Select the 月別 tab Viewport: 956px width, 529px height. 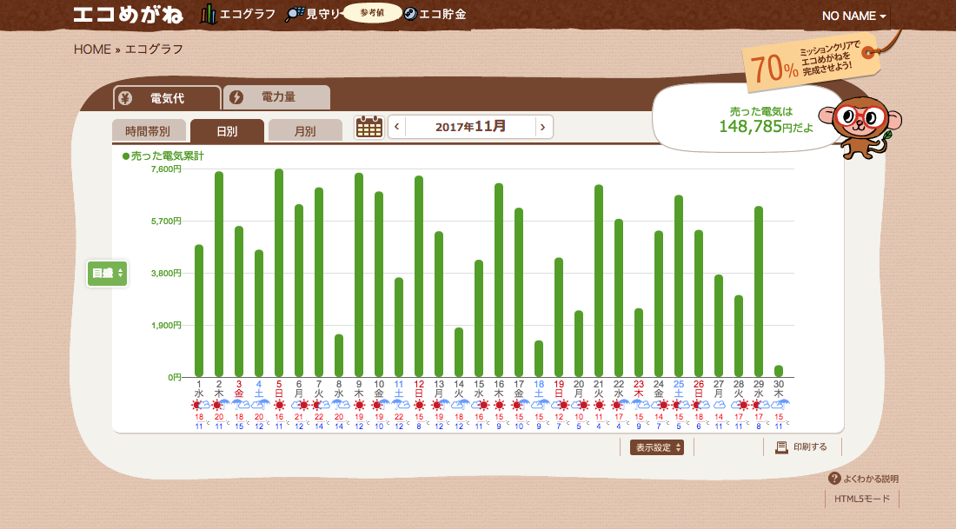coord(305,130)
